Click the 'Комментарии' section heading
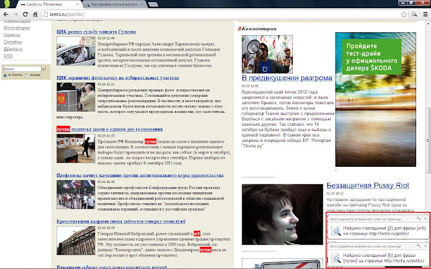This screenshot has height=269, width=431. 259,28
